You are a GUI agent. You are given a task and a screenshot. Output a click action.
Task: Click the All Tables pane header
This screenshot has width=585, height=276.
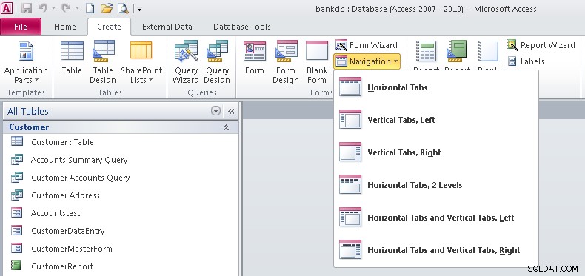point(121,111)
